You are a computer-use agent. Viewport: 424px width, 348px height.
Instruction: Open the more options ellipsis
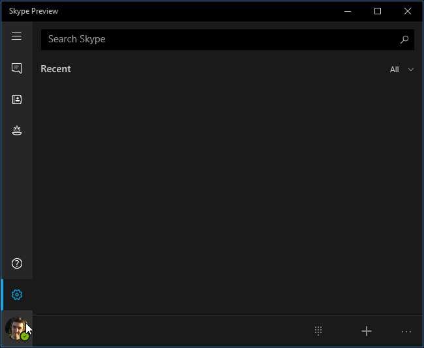click(406, 332)
